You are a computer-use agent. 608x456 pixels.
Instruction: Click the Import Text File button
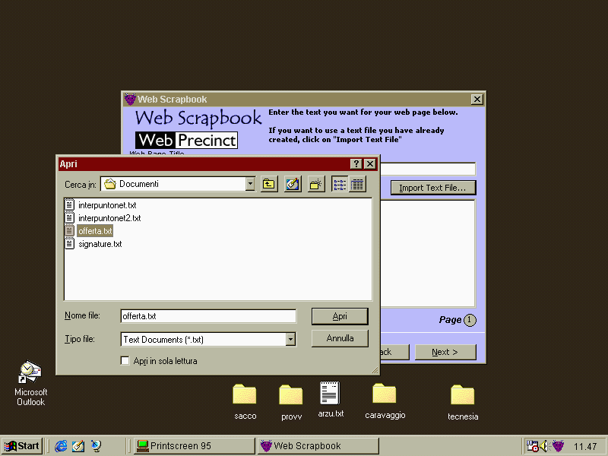(432, 188)
